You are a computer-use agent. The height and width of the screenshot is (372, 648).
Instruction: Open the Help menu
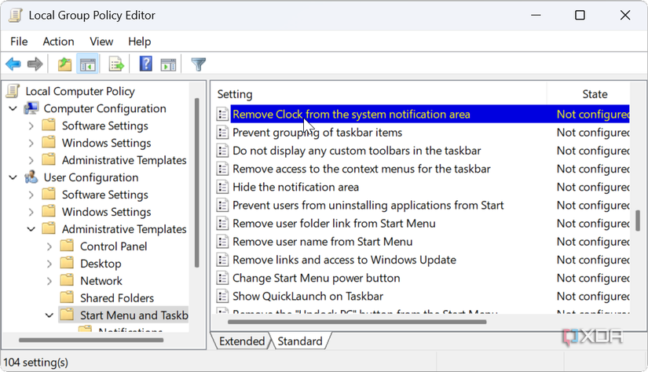click(x=139, y=42)
